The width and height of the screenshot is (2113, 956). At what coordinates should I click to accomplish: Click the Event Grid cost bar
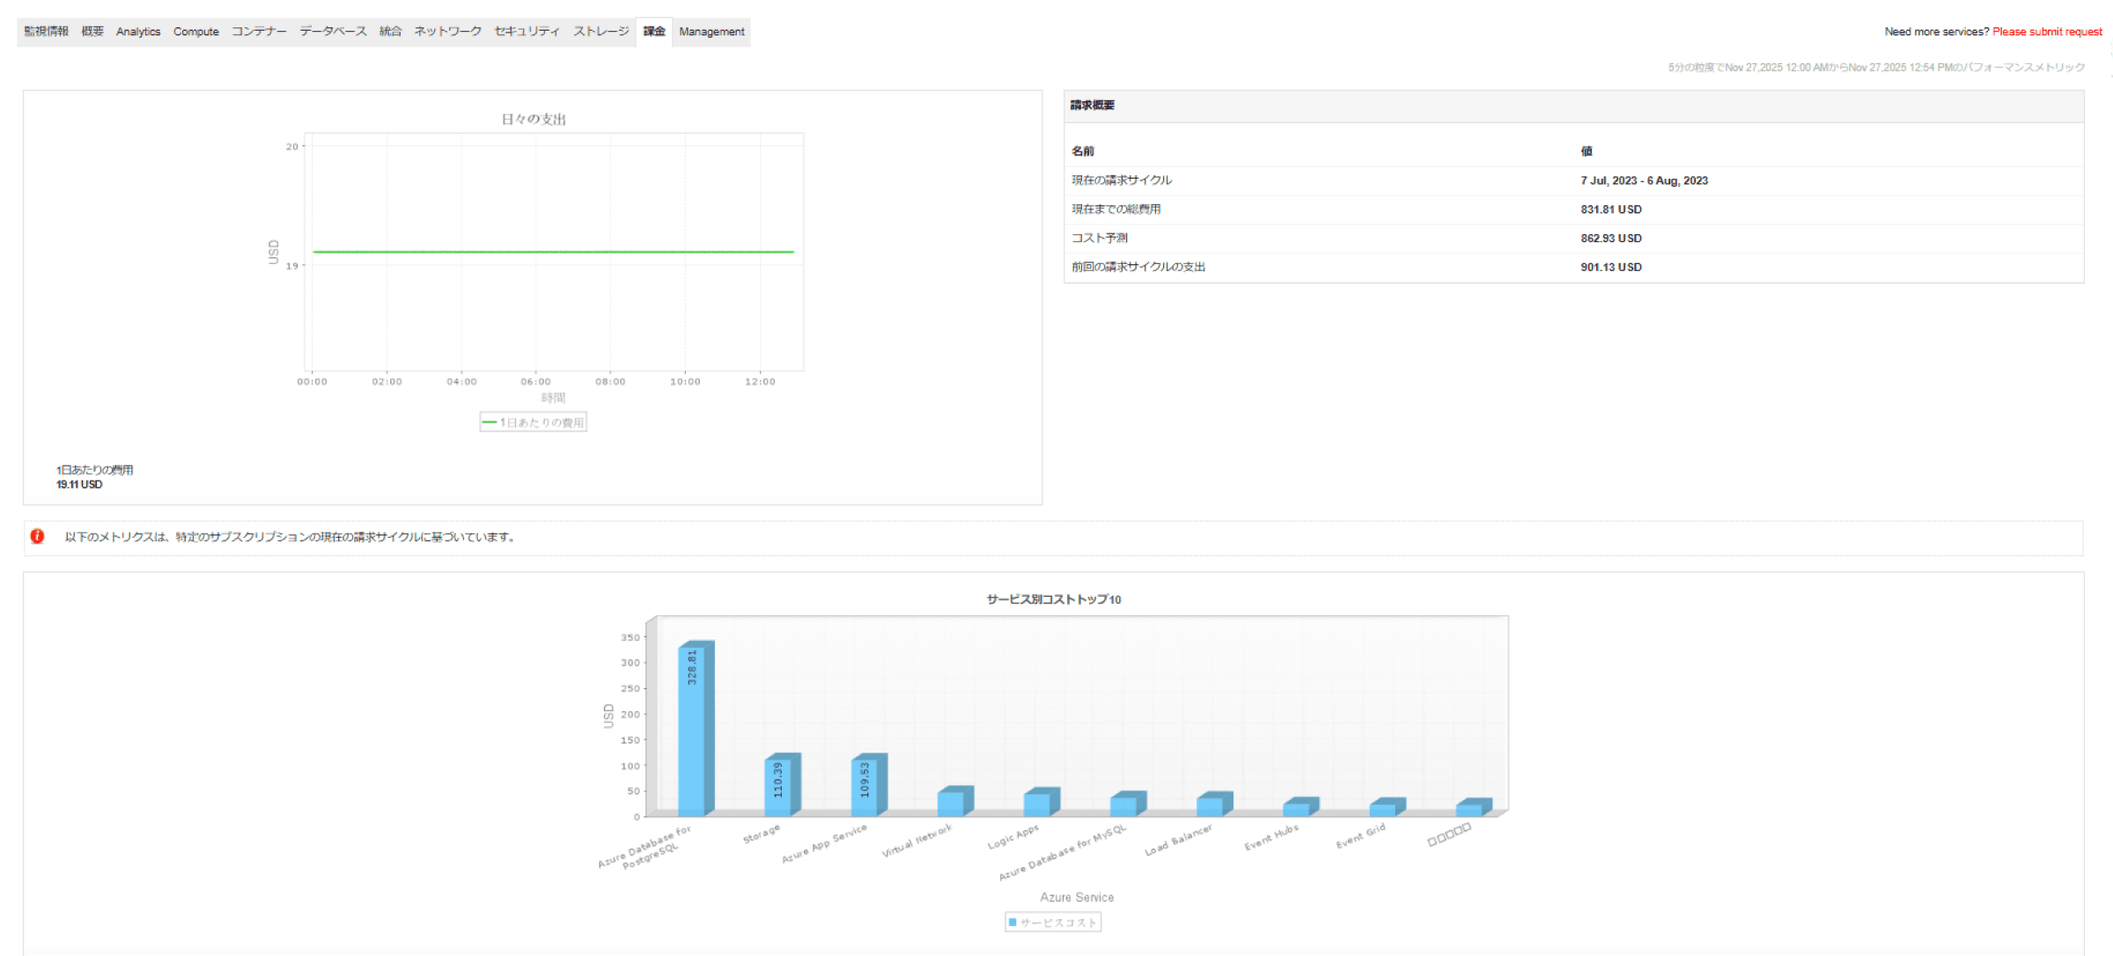[x=1387, y=807]
